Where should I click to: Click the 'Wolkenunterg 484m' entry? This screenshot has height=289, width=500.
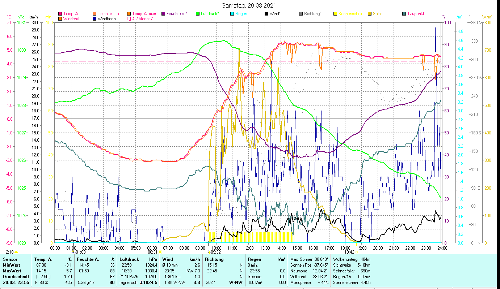coord(352,259)
